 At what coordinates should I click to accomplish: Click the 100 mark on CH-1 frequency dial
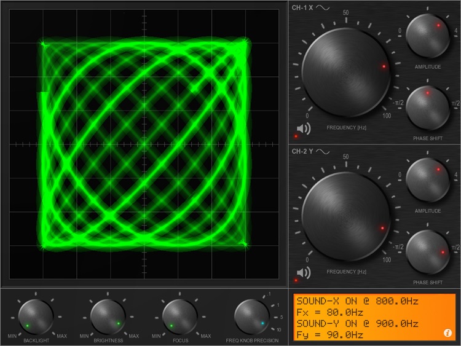pos(386,116)
